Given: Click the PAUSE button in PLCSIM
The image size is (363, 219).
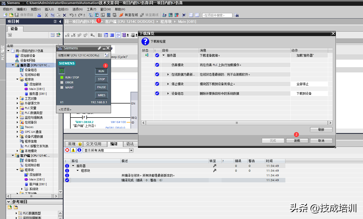Looking at the screenshot, I should [x=101, y=87].
